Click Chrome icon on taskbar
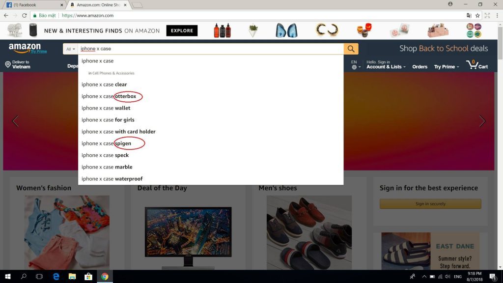The width and height of the screenshot is (503, 283). click(105, 276)
